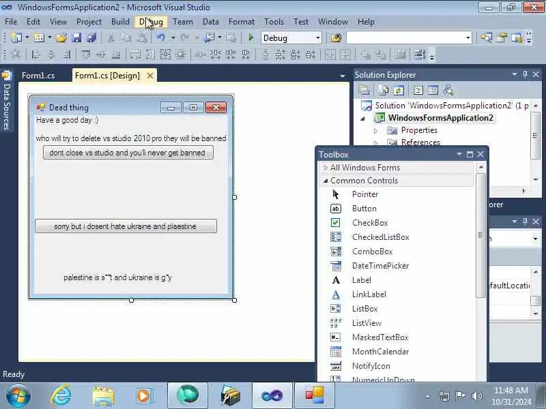Open the Toolbox window position dropdown arrow

459,154
